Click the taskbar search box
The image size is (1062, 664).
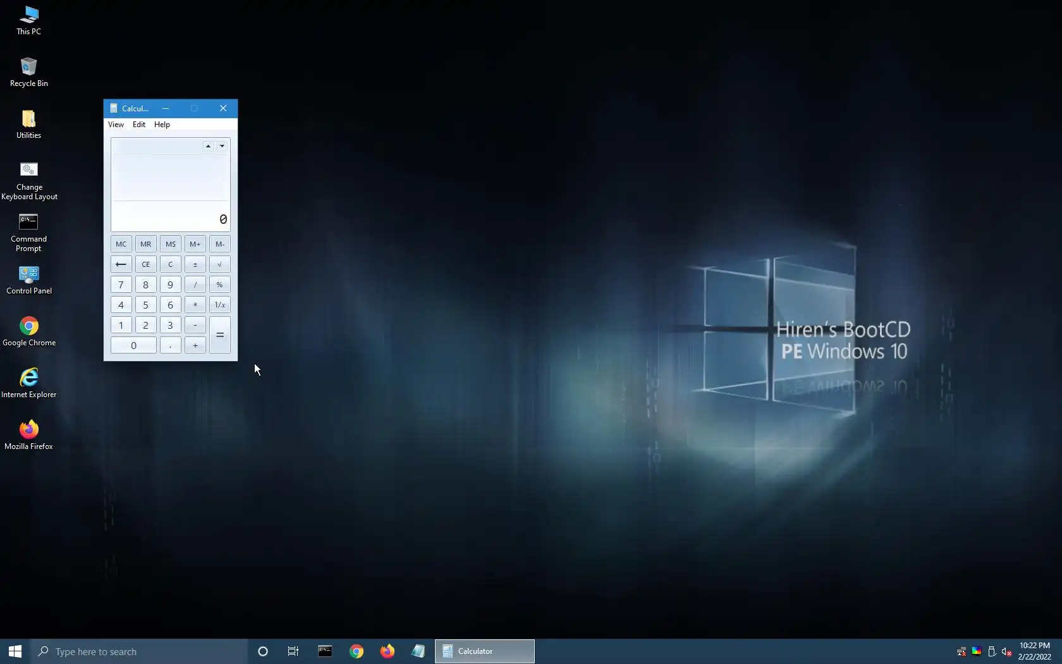(x=139, y=651)
